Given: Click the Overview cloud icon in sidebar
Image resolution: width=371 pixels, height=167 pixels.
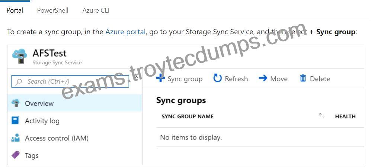Looking at the screenshot, I should coord(16,103).
